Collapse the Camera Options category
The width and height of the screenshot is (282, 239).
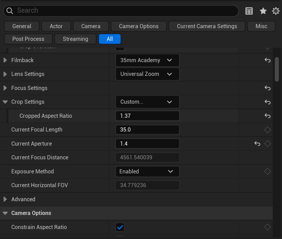pyautogui.click(x=5, y=213)
